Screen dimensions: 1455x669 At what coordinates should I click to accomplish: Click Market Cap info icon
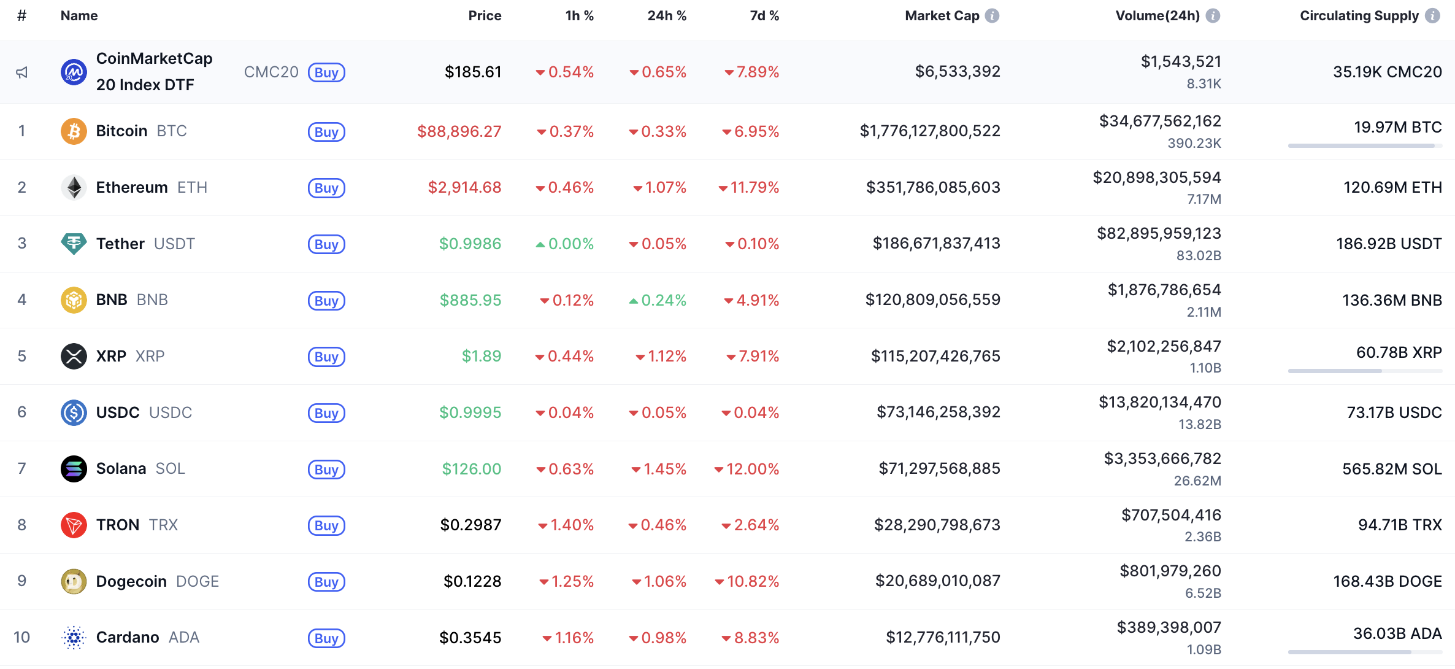pyautogui.click(x=992, y=16)
